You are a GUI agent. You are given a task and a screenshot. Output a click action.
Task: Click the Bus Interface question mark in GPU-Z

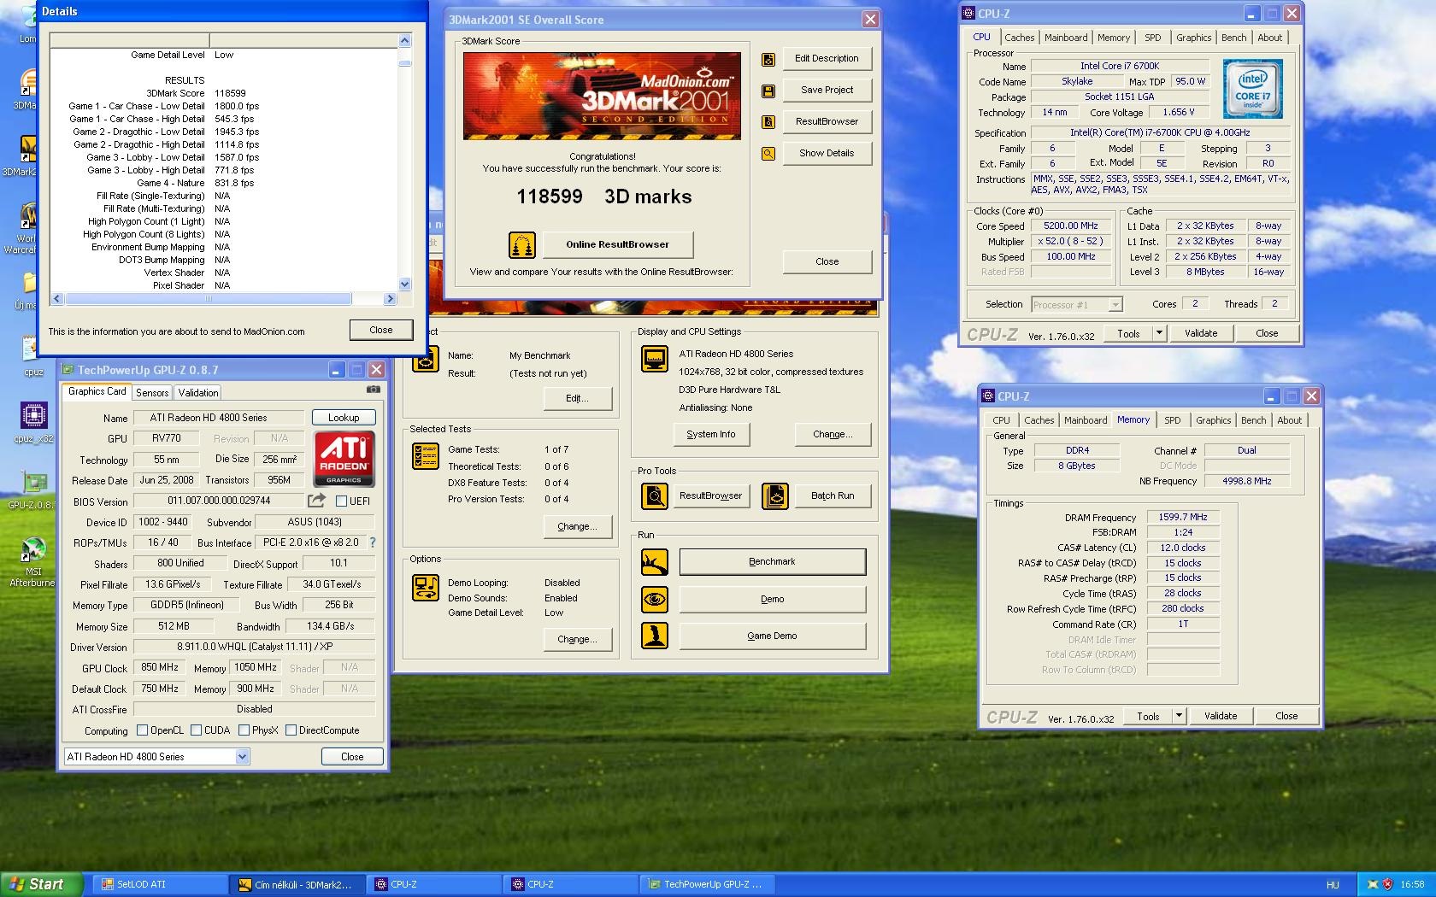click(x=372, y=542)
